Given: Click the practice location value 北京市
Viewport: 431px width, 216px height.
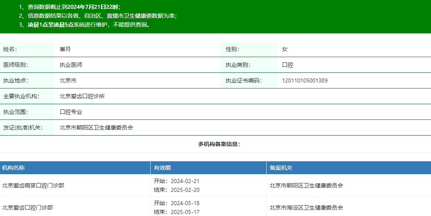Looking at the screenshot, I should 68,80.
